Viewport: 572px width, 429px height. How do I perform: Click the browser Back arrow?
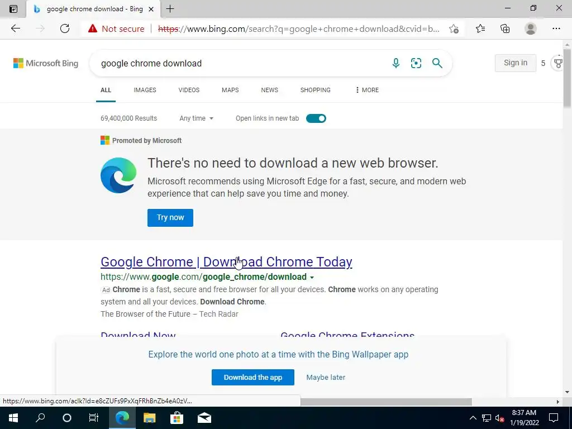pos(15,28)
